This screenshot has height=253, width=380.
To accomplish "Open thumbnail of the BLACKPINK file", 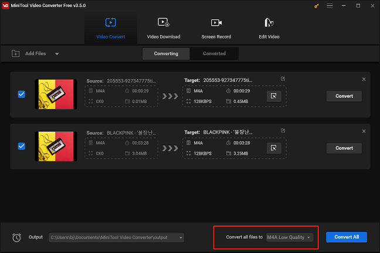I will (56, 146).
